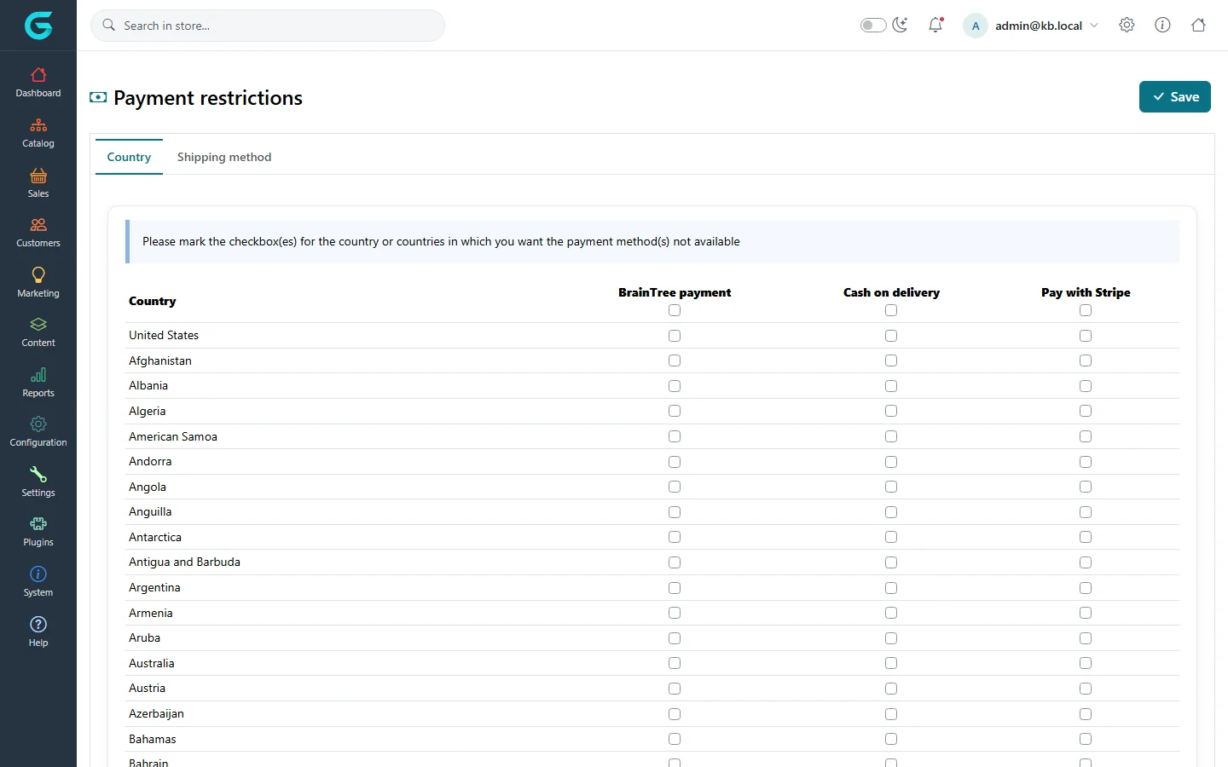Restrict Pay with Stripe for Argentina

pos(1086,588)
